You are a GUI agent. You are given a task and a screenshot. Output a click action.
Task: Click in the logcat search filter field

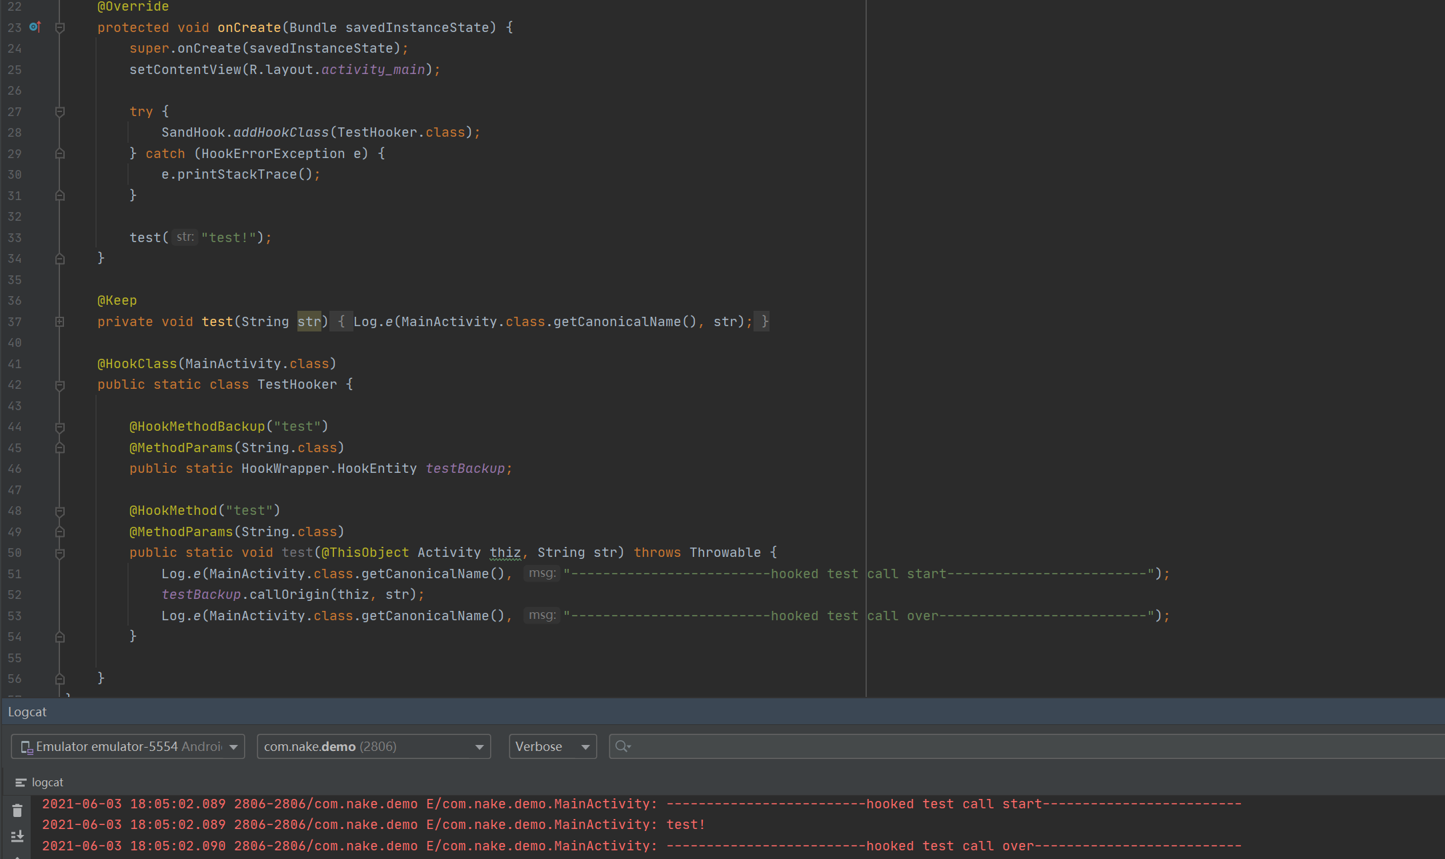[1000, 746]
